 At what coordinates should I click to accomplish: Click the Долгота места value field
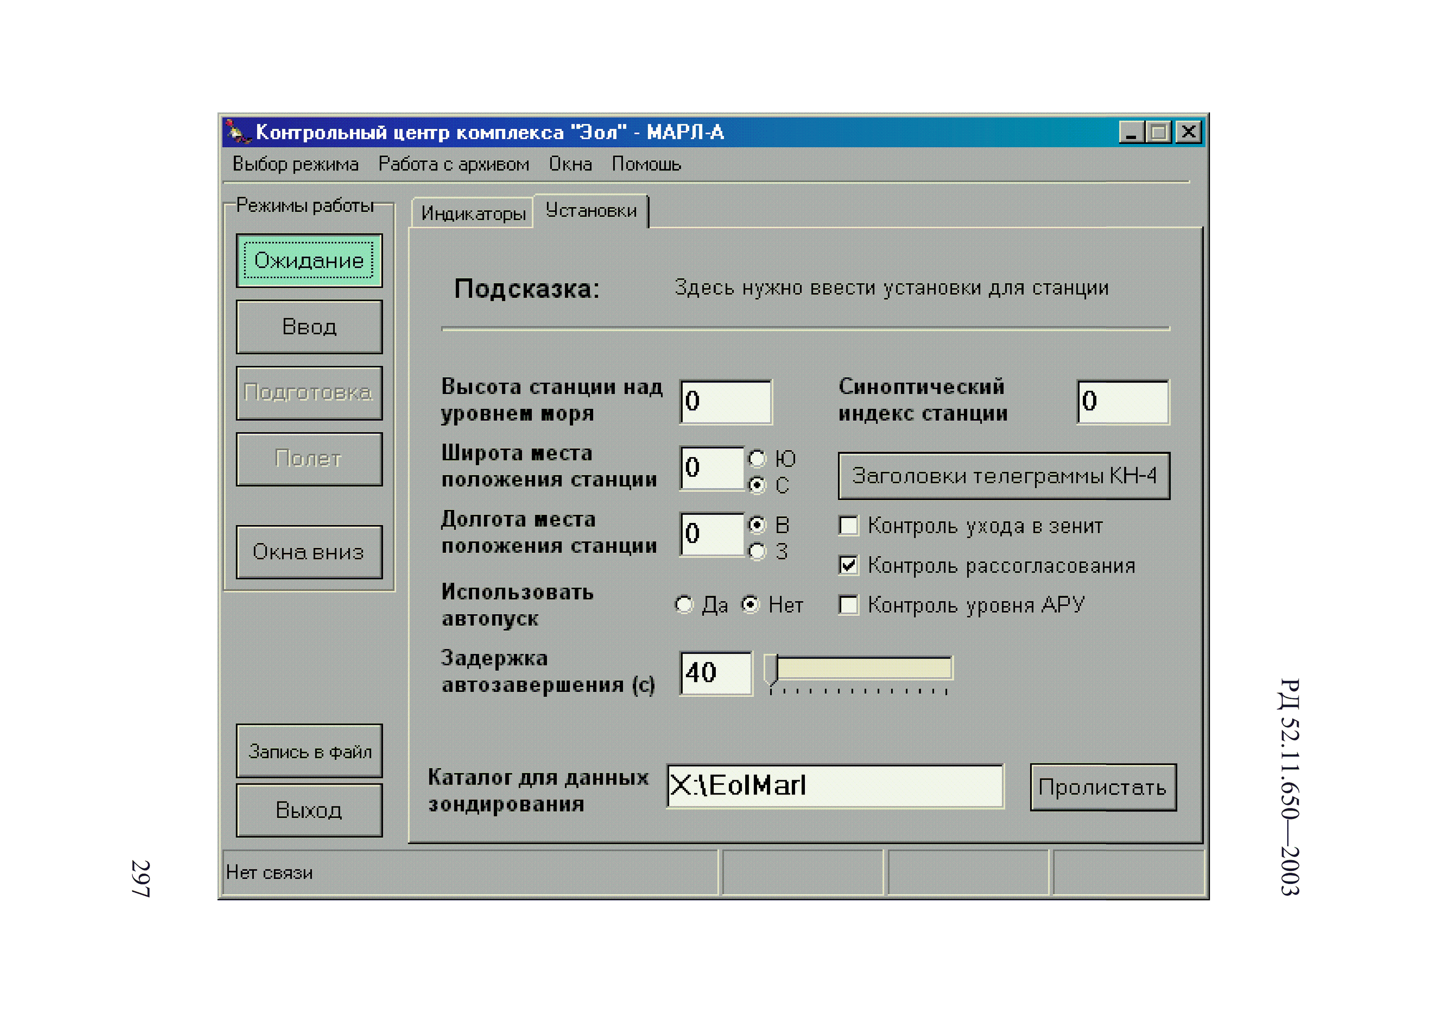pyautogui.click(x=713, y=534)
